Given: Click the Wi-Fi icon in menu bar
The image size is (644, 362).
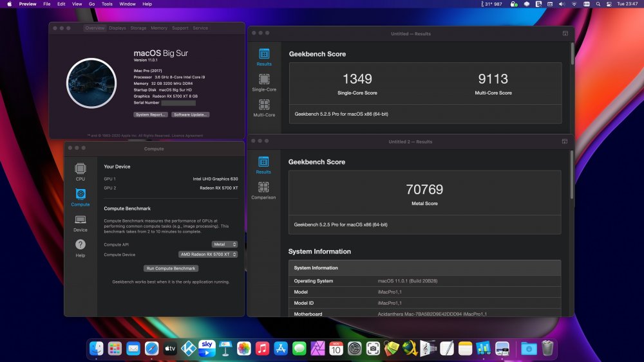Looking at the screenshot, I should [x=574, y=4].
